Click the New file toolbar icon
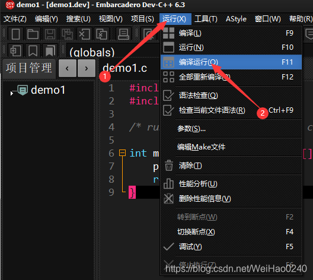This screenshot has width=313, height=280. coord(15,34)
